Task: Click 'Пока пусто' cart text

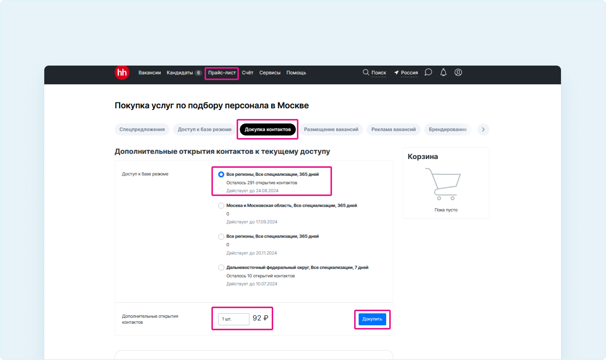Action: [446, 210]
